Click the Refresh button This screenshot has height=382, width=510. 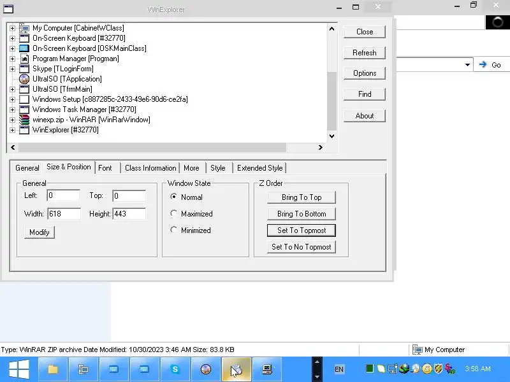point(364,53)
